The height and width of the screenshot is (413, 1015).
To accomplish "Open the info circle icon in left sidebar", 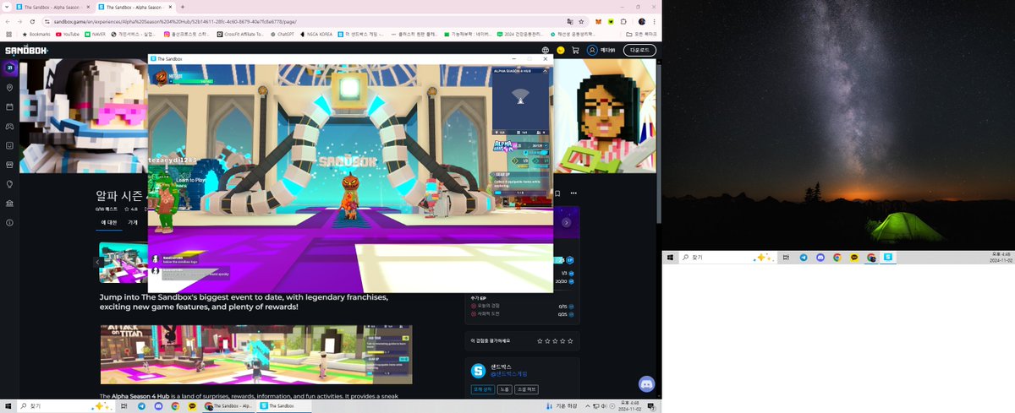I will point(9,223).
